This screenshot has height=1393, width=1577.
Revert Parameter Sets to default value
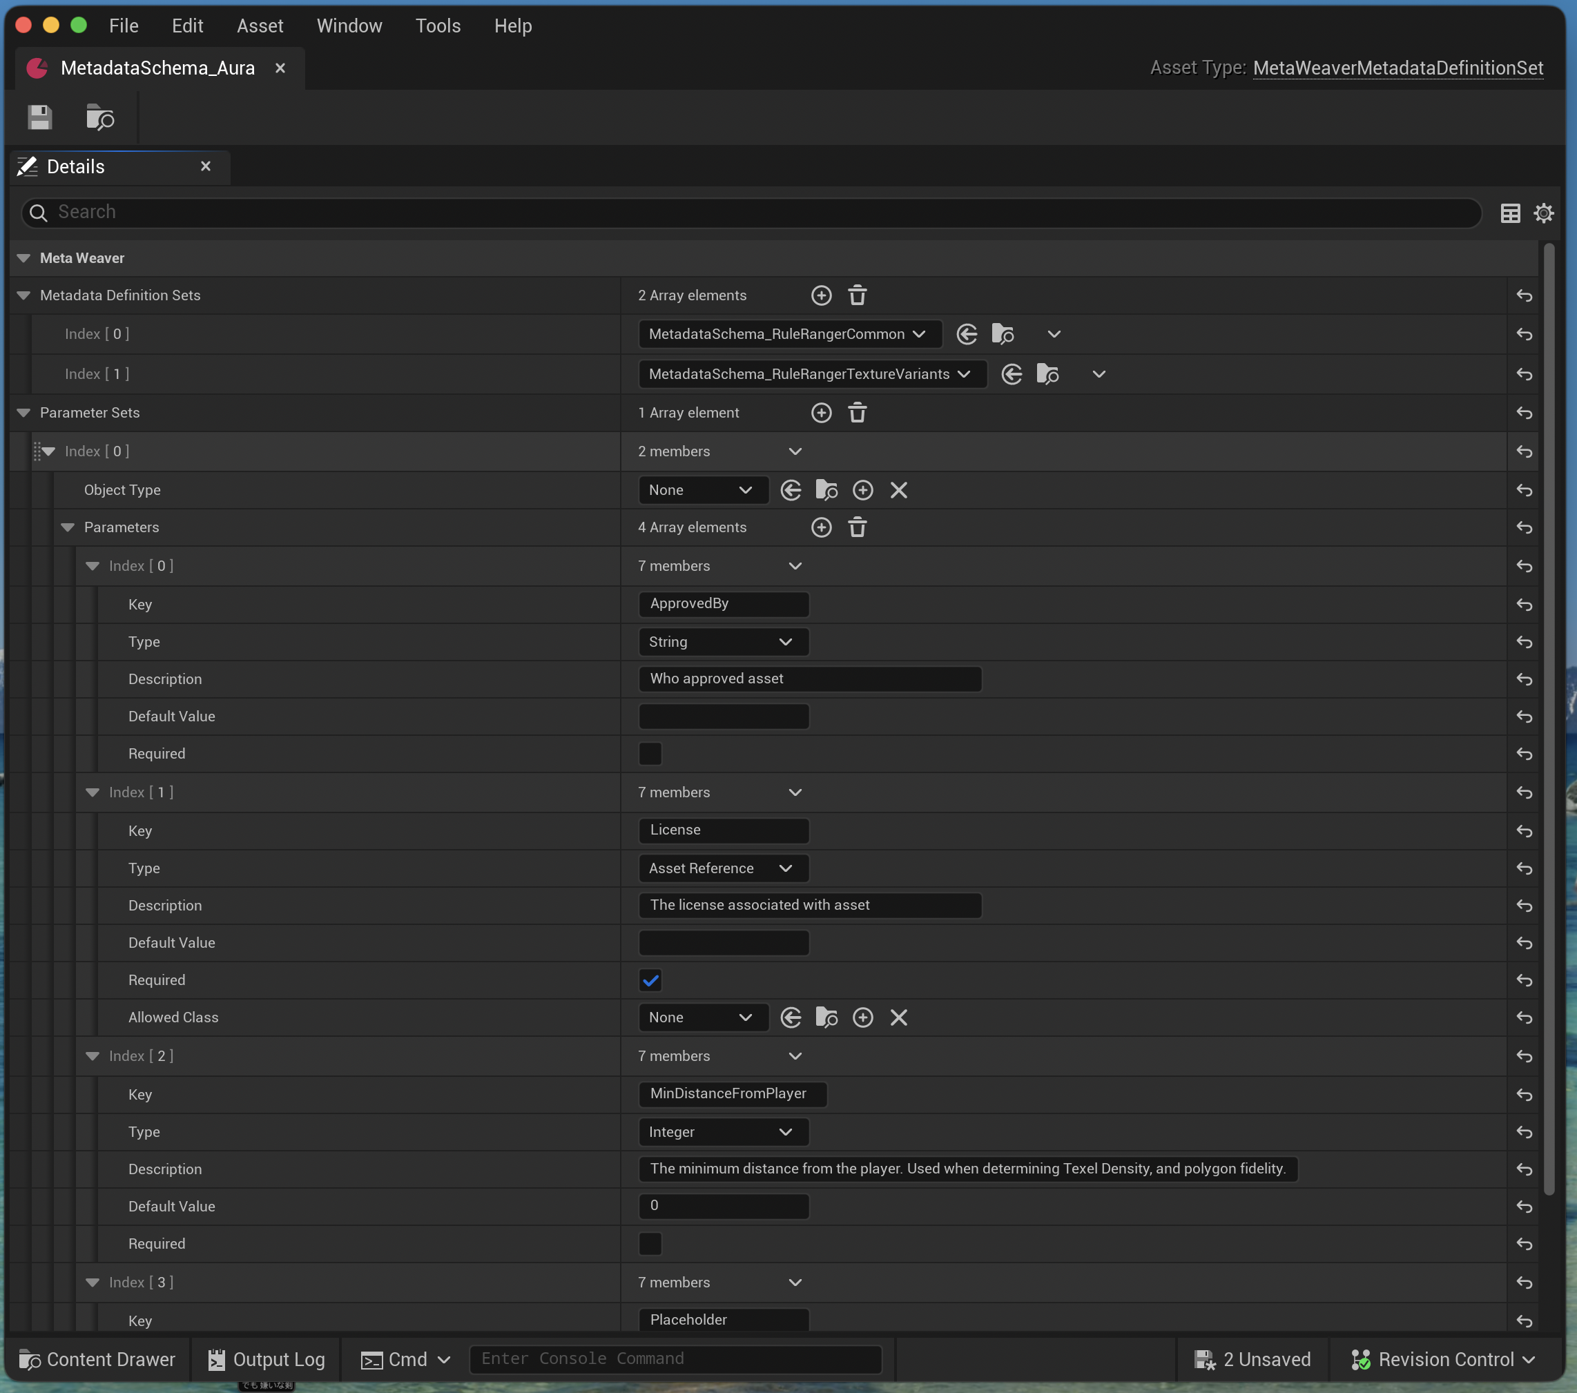coord(1524,413)
